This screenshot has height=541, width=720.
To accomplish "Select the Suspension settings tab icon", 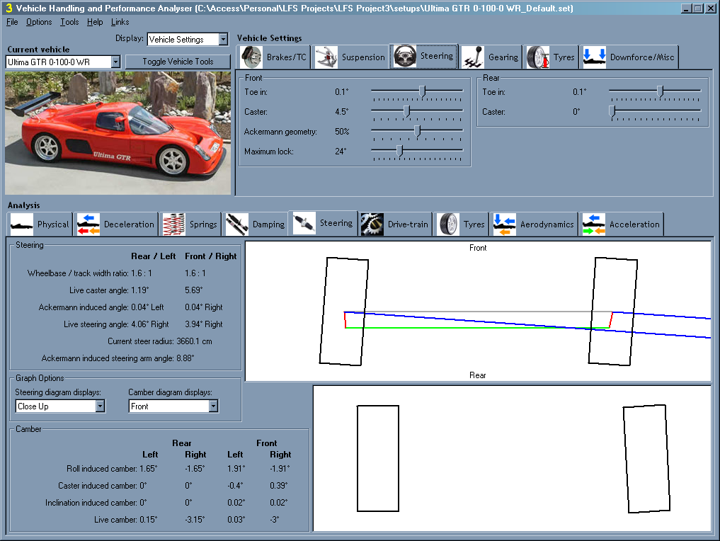I will coord(326,57).
